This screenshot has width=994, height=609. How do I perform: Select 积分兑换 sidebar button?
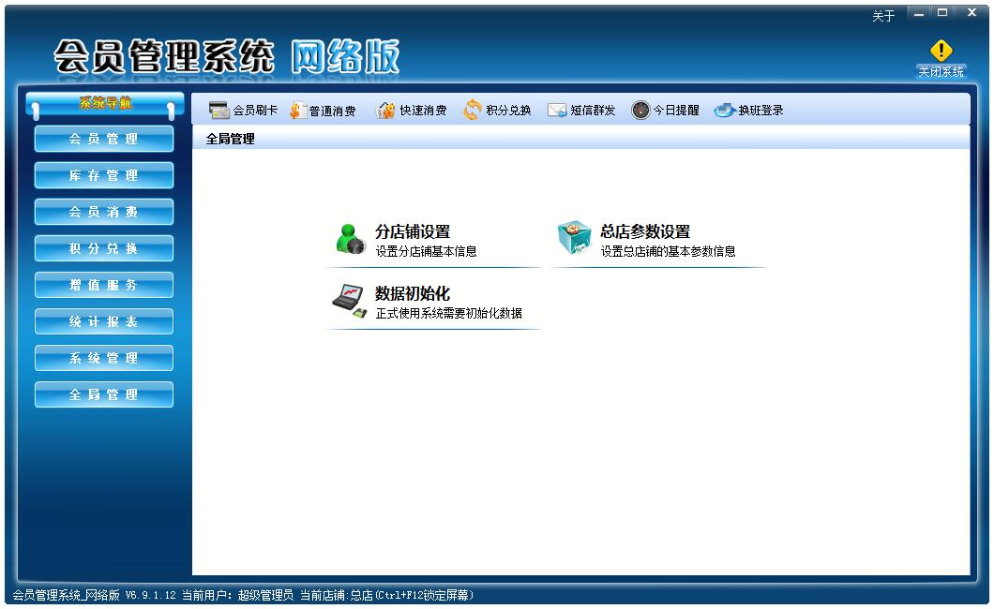tap(104, 248)
